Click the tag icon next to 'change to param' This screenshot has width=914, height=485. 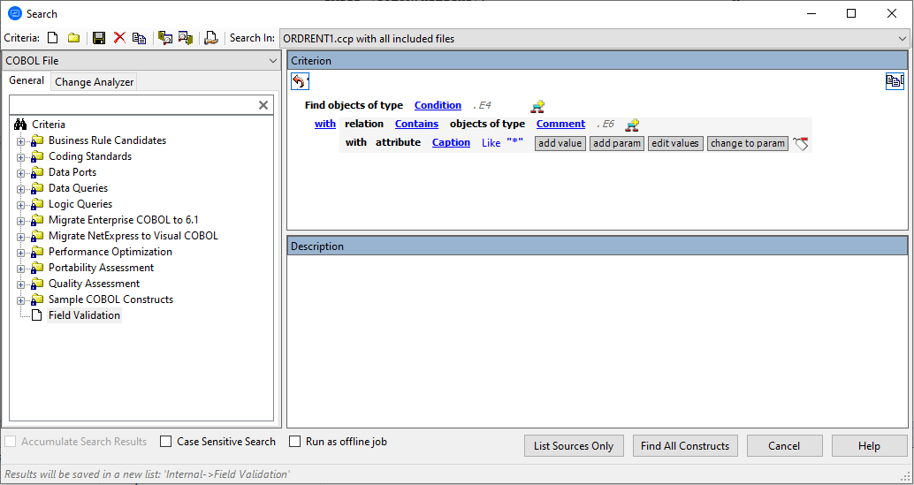tap(801, 144)
